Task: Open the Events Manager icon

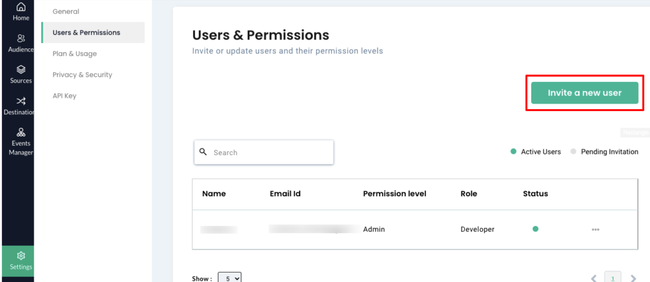Action: click(21, 132)
